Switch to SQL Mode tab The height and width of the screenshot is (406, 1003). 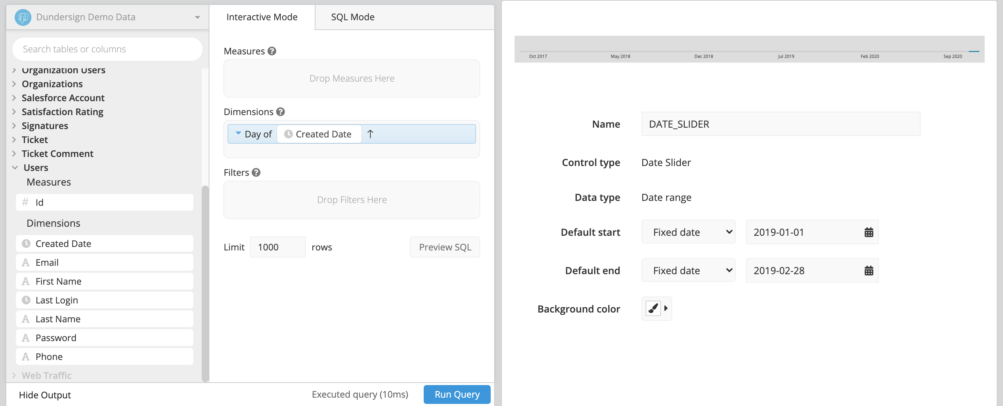click(x=352, y=17)
